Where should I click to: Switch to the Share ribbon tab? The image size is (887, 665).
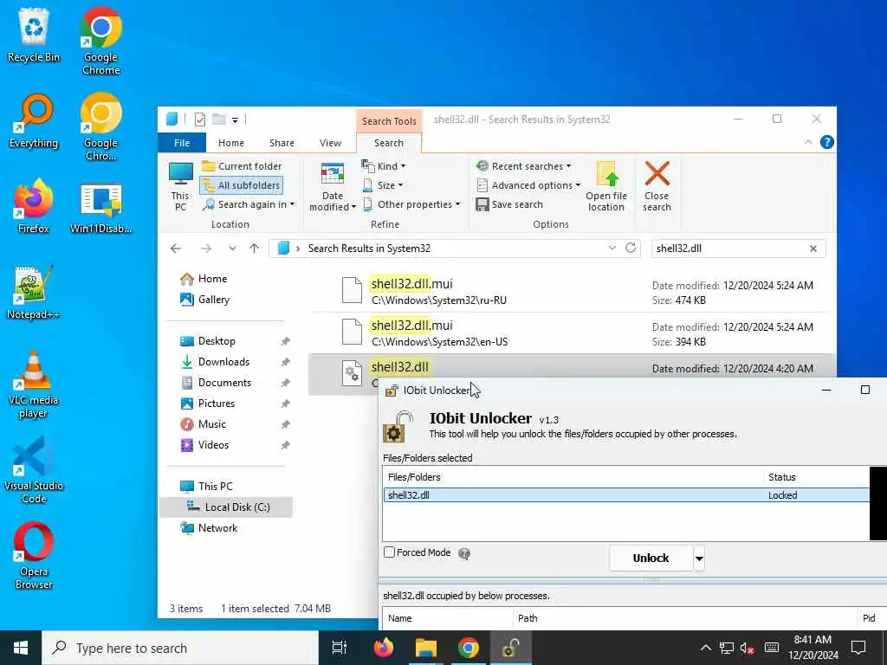click(282, 143)
